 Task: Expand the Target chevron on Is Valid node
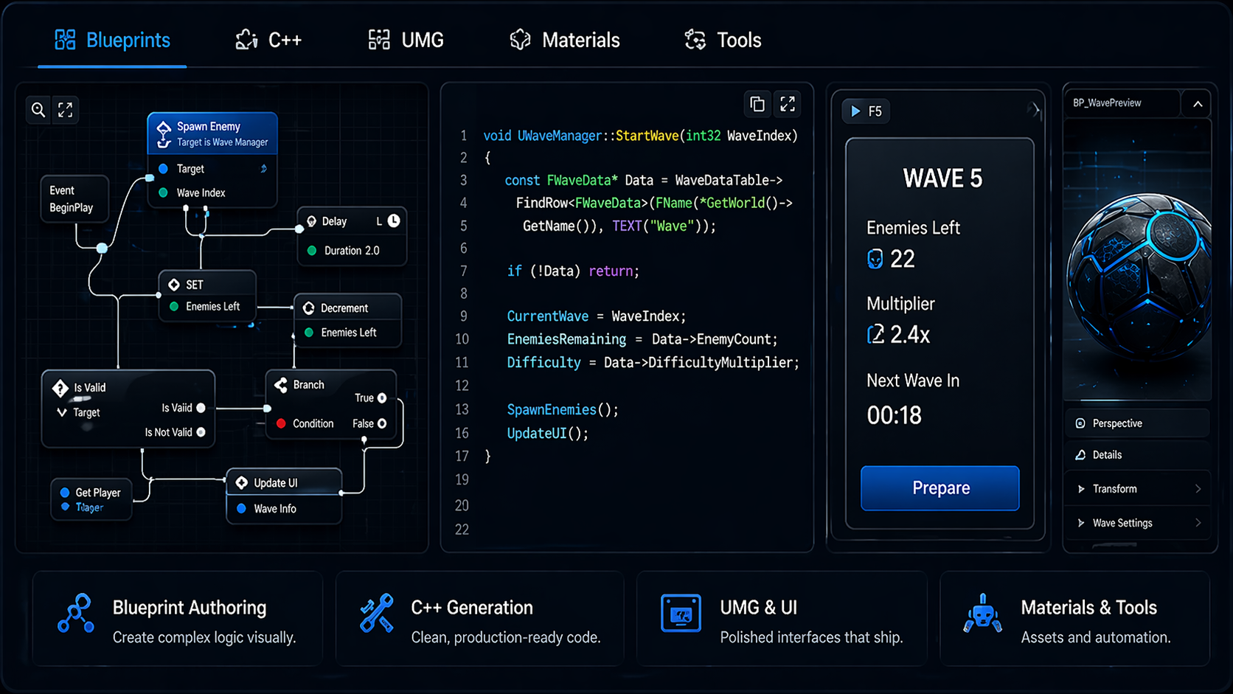[x=62, y=412]
